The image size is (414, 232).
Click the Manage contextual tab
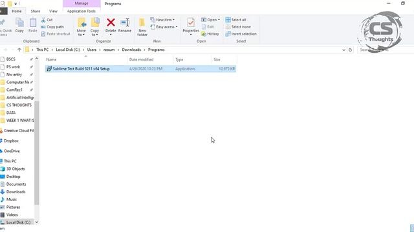pyautogui.click(x=82, y=3)
